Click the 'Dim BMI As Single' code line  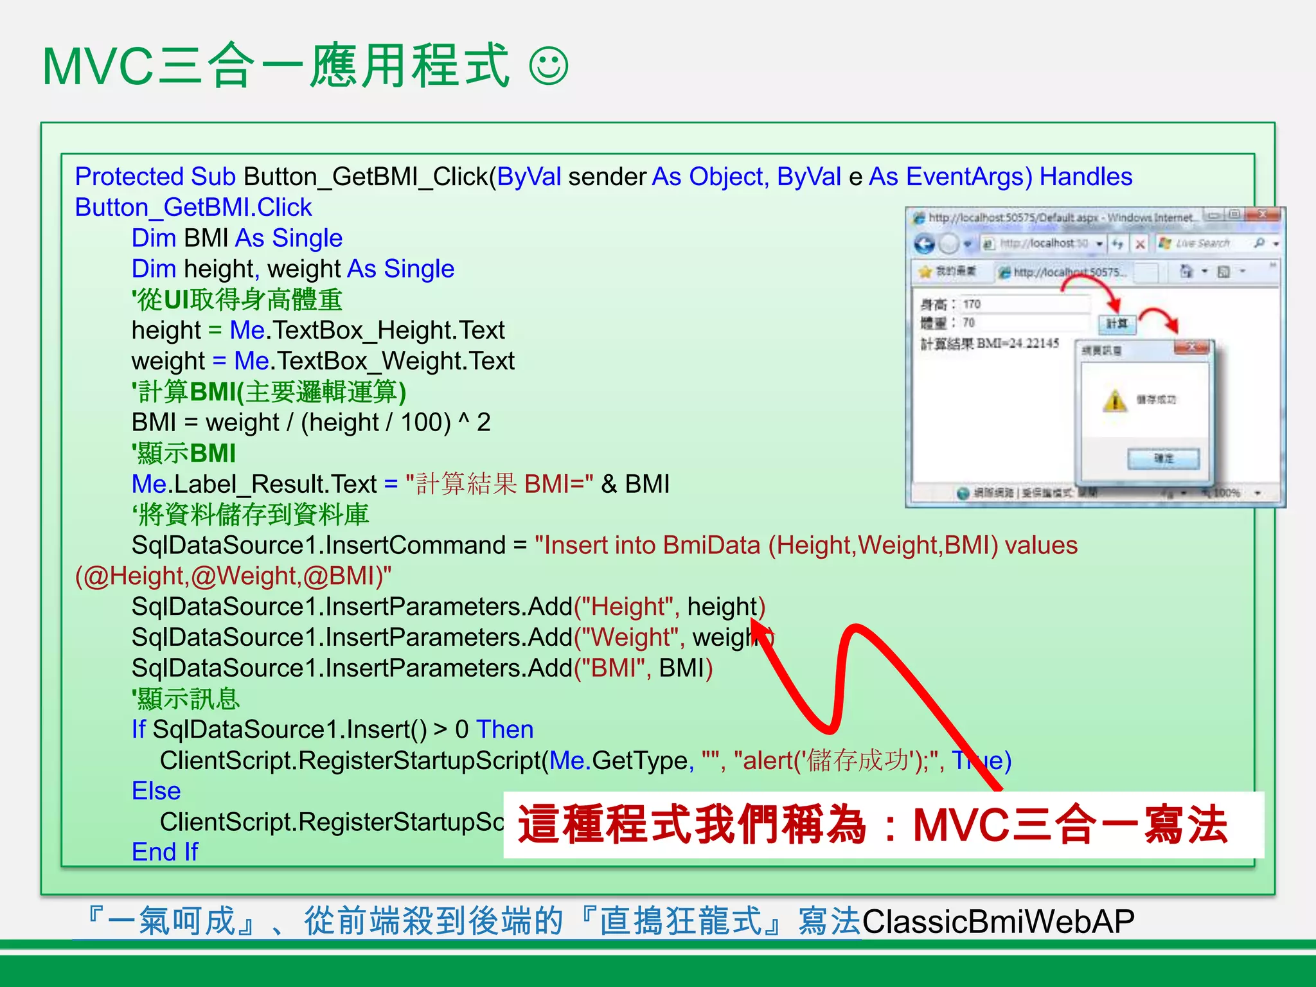[x=236, y=238]
